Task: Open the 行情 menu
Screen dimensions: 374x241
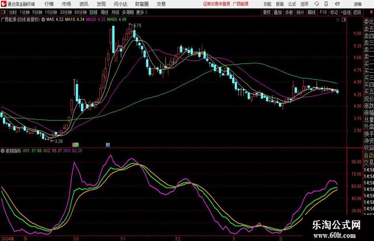Action: 49,4
